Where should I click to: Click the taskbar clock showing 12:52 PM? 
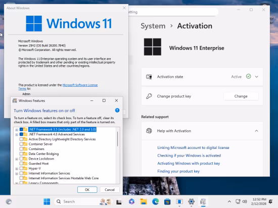click(259, 201)
